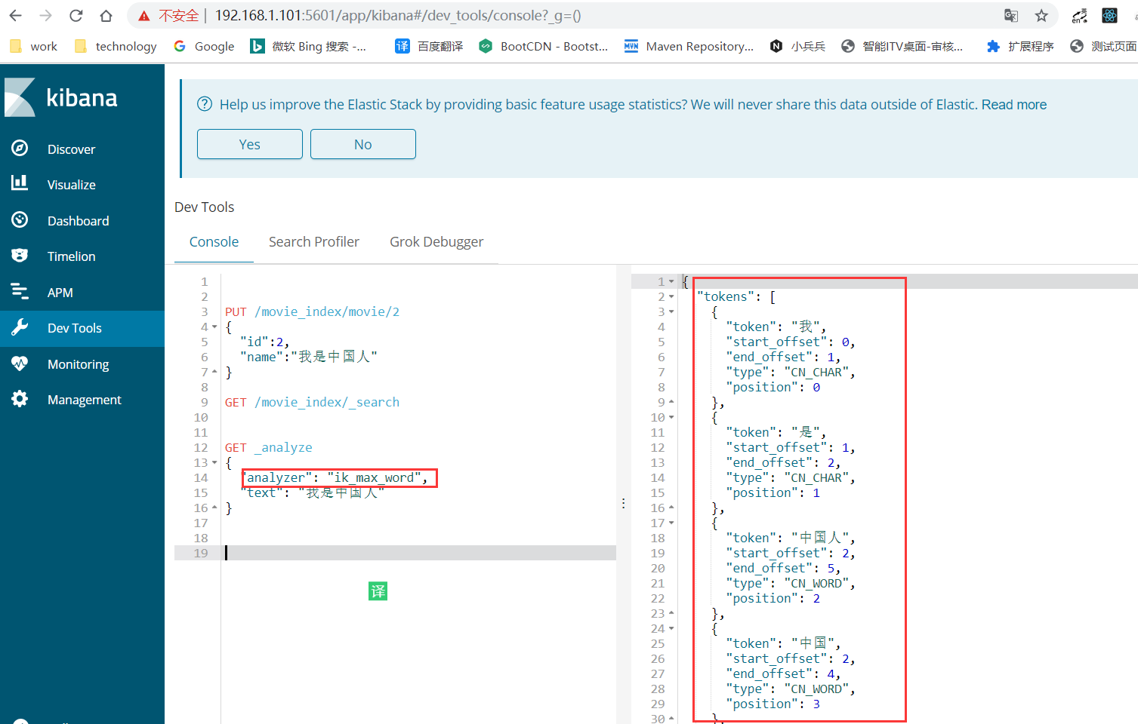The width and height of the screenshot is (1138, 724).
Task: Click Yes to share usage statistics
Action: (x=250, y=144)
